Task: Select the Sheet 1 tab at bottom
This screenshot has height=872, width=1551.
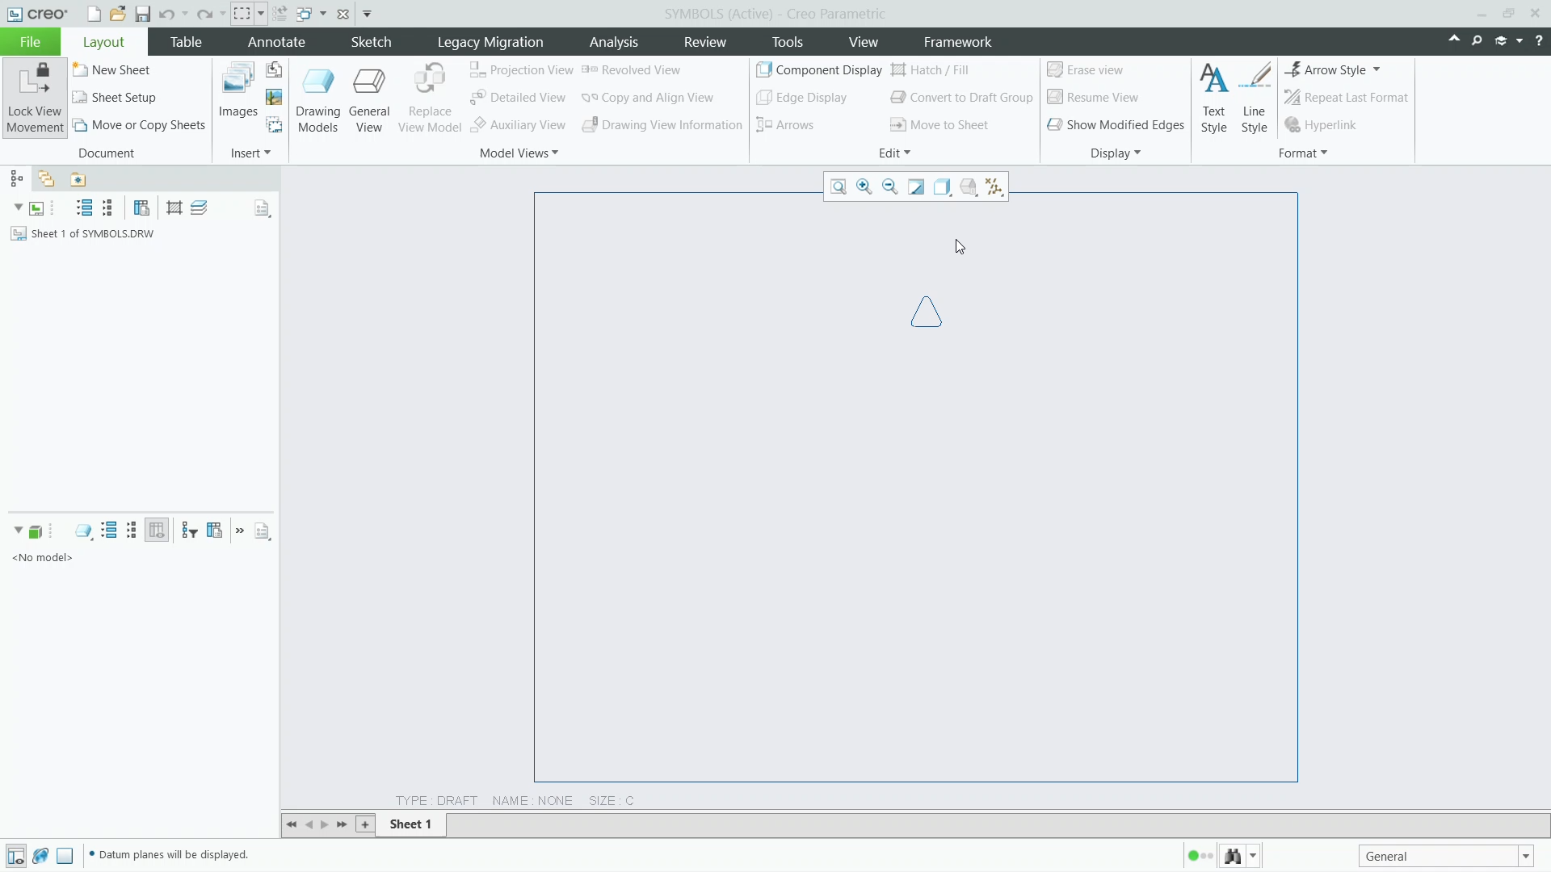Action: point(410,824)
